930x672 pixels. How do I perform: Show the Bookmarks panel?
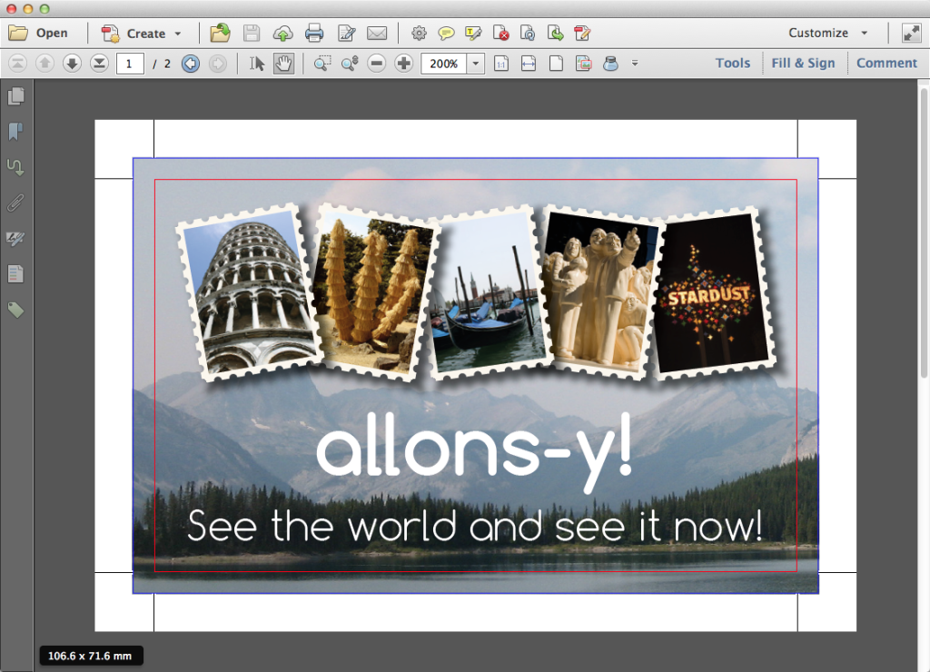[x=16, y=132]
